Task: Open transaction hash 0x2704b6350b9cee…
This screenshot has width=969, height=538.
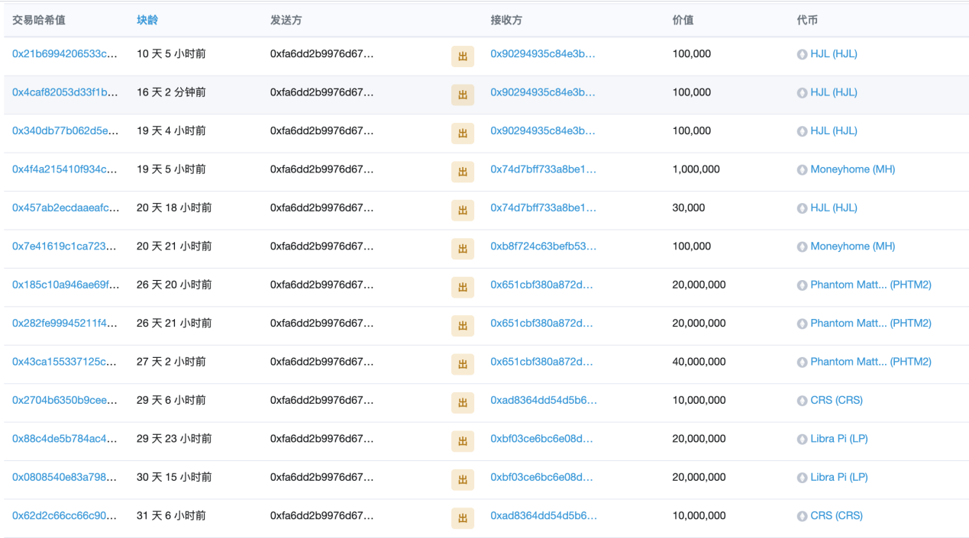Action: pyautogui.click(x=65, y=400)
